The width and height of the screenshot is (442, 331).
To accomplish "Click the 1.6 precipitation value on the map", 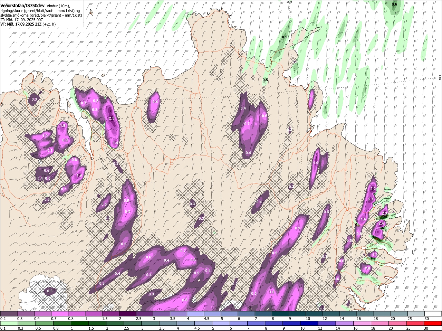I will point(363,219).
